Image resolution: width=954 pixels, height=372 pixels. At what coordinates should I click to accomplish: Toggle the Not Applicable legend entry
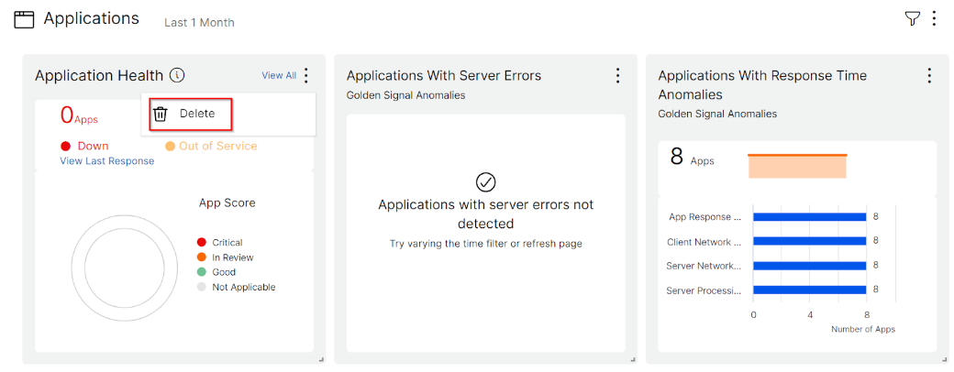coord(236,287)
